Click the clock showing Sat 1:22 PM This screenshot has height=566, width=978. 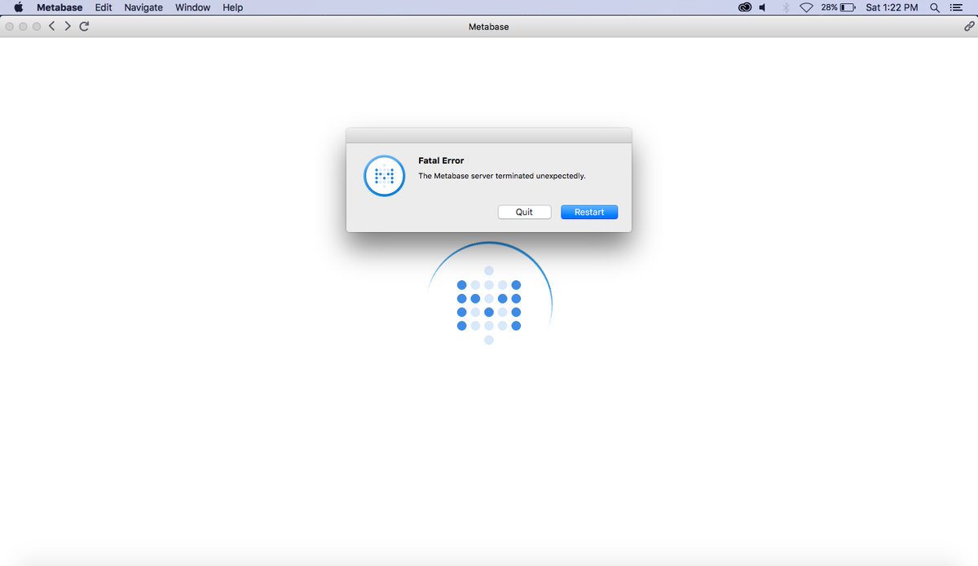892,7
